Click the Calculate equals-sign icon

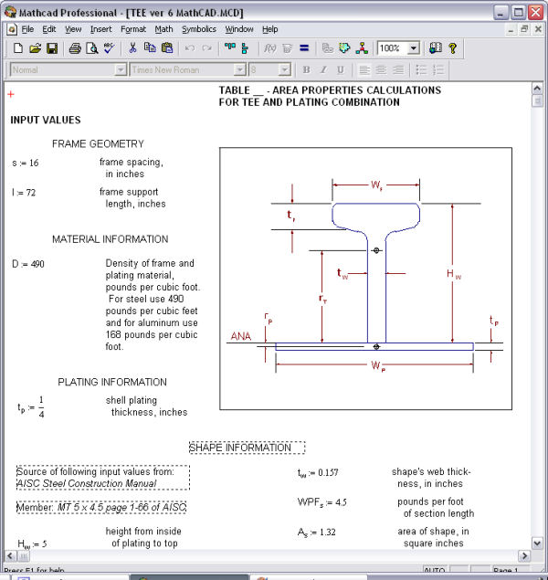[304, 48]
